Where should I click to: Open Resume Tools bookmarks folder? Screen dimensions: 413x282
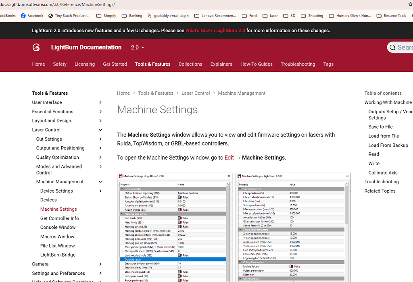click(x=391, y=16)
